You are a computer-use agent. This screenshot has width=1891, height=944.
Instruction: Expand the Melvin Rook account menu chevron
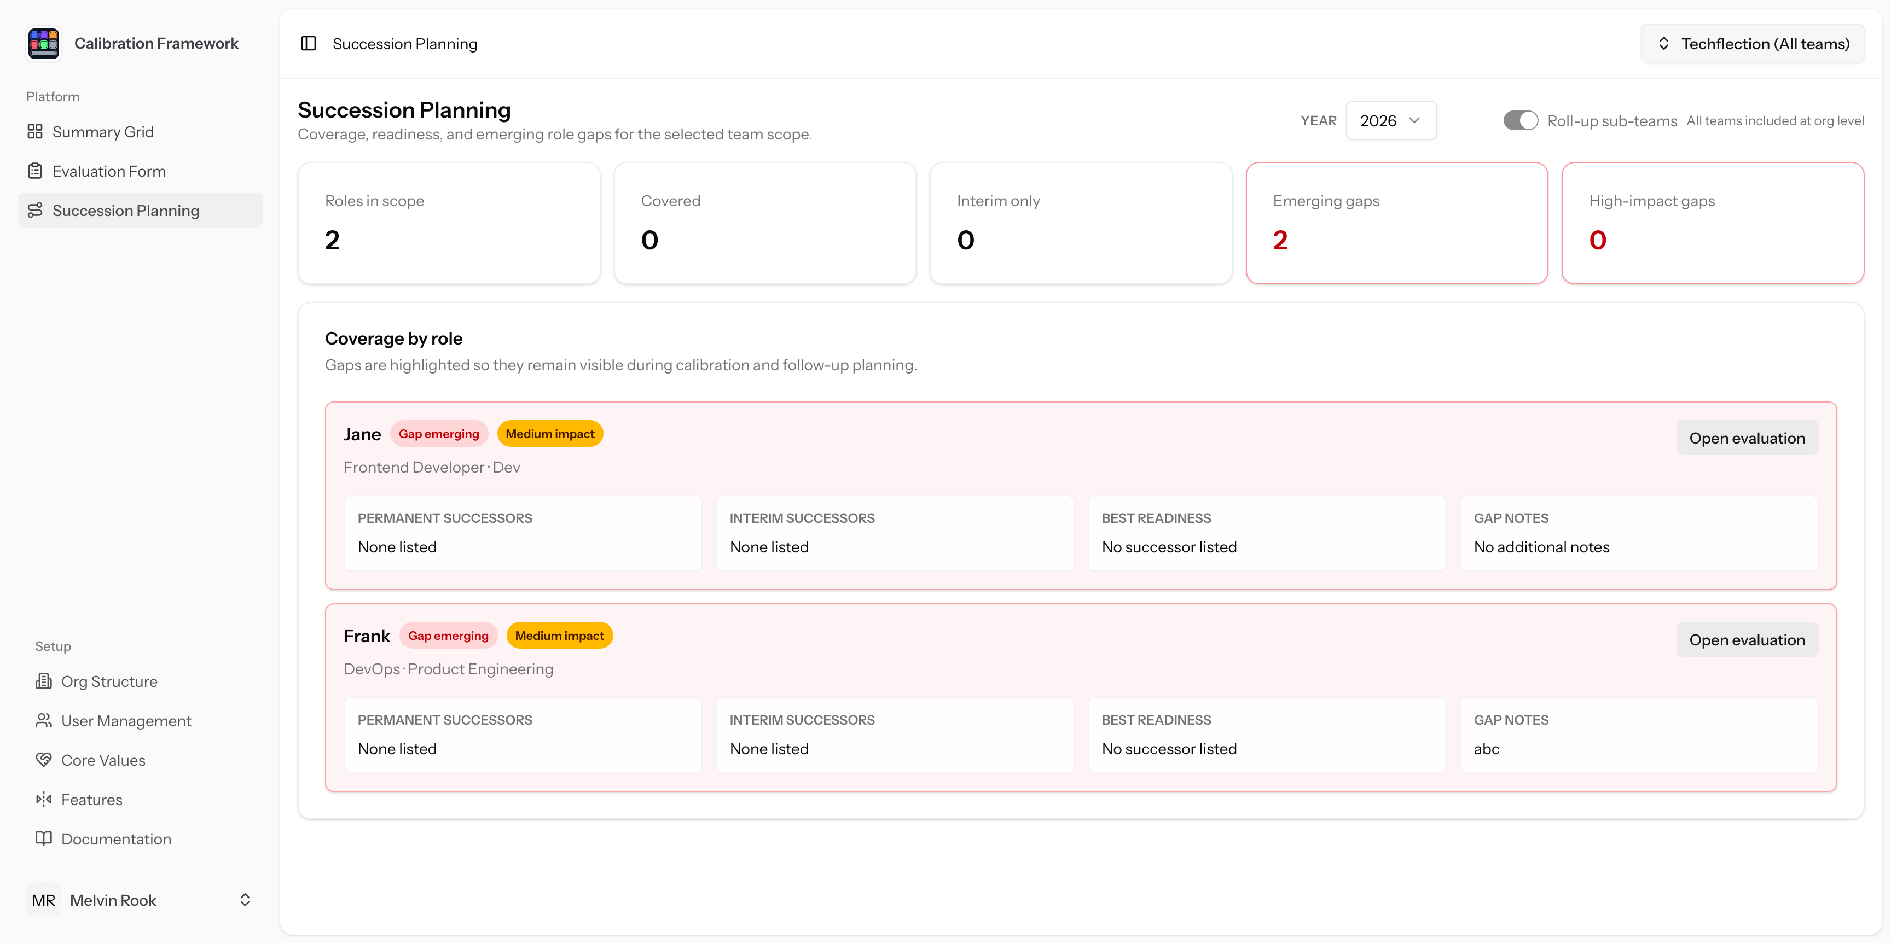pos(245,900)
